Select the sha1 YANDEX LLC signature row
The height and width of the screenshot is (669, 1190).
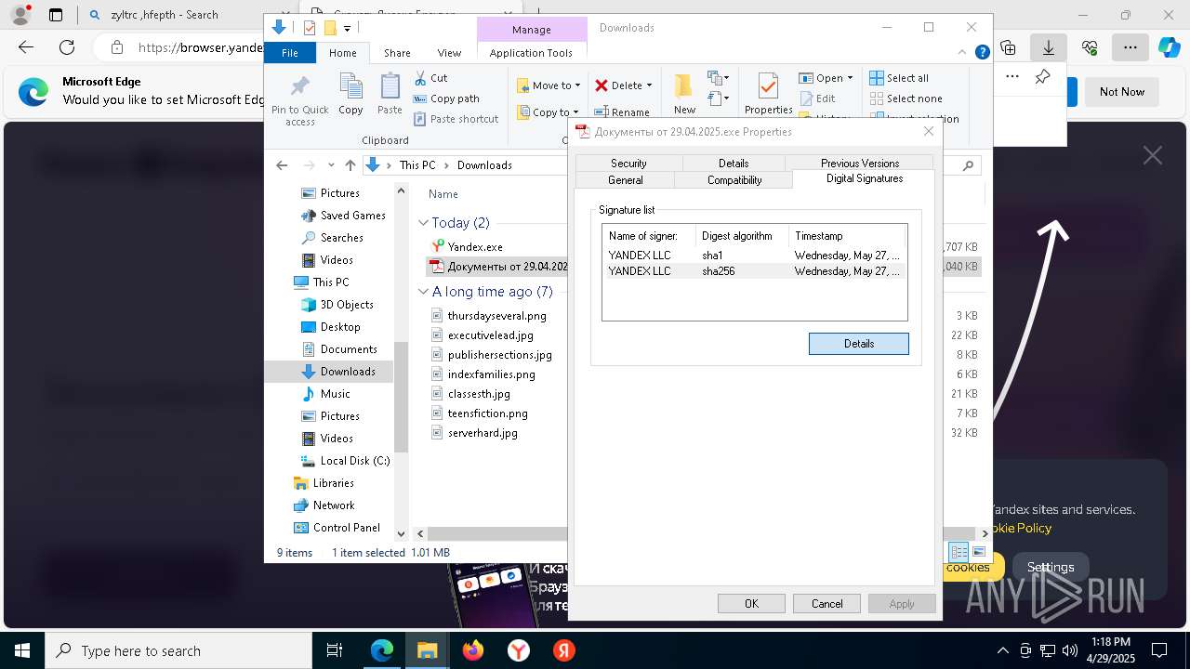754,255
